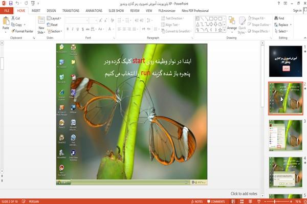Open the Section dropdown
This screenshot has width=307, height=204.
(55, 31)
